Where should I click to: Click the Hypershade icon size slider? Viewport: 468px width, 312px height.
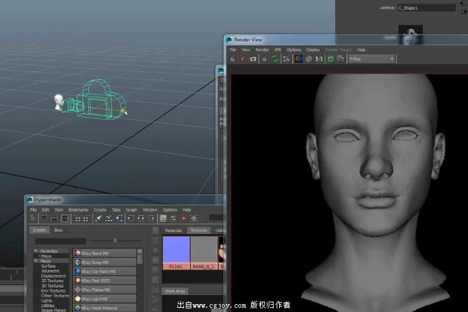coord(115,241)
